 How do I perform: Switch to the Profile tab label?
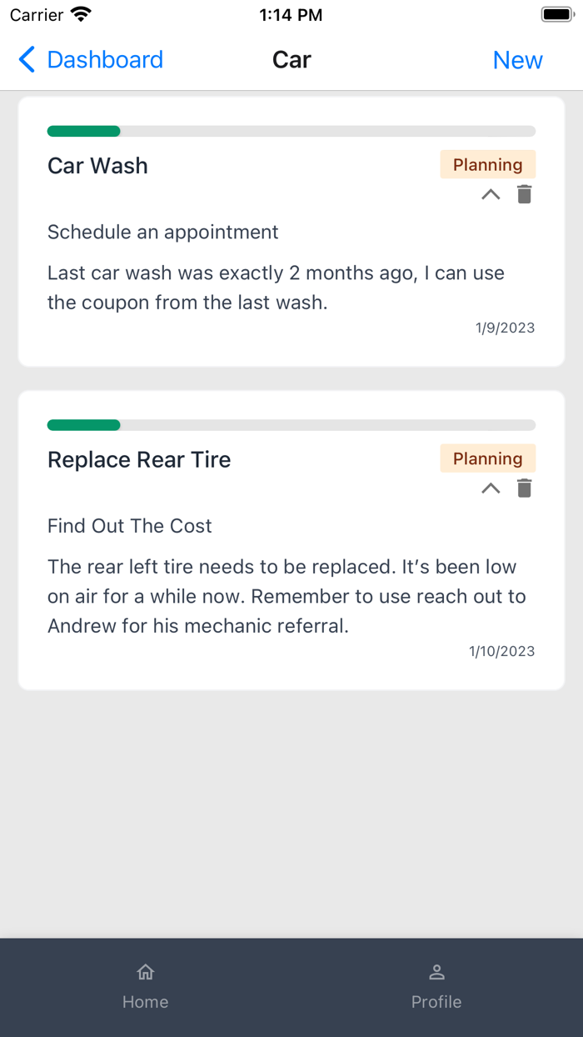[x=436, y=1002]
